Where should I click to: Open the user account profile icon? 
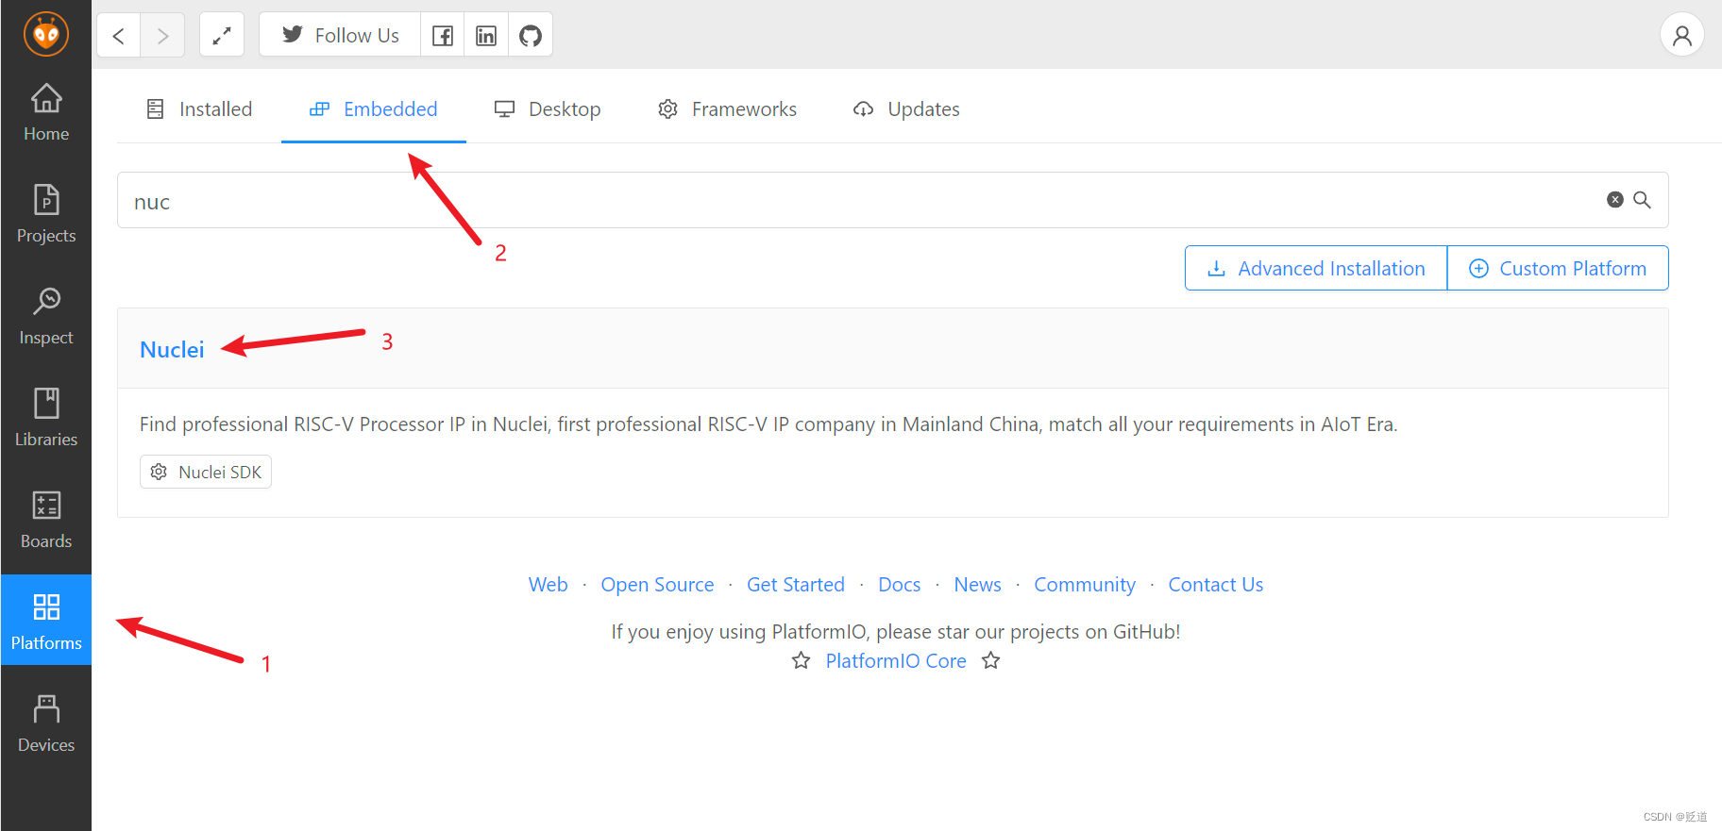(x=1681, y=35)
